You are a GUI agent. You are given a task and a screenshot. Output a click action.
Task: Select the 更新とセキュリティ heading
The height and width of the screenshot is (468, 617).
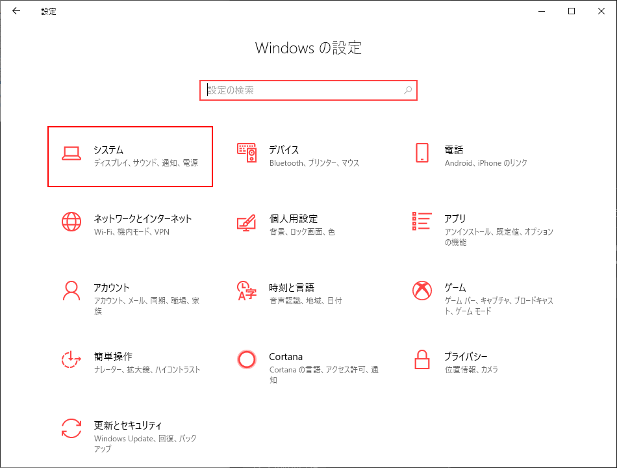tap(128, 426)
